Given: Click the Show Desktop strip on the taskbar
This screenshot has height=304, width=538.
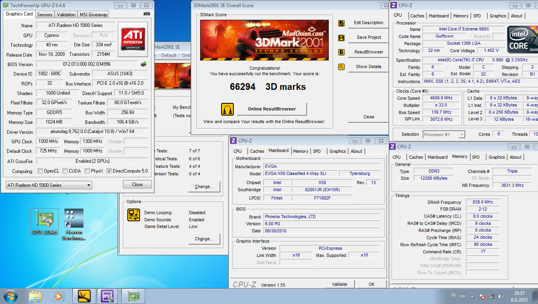Looking at the screenshot, I should 535,296.
